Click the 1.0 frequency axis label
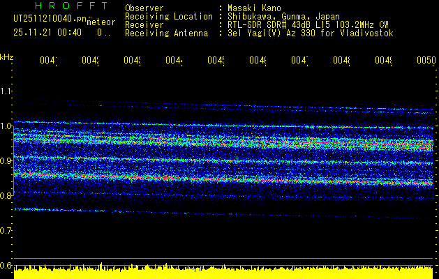This screenshot has width=439, height=279. point(6,126)
